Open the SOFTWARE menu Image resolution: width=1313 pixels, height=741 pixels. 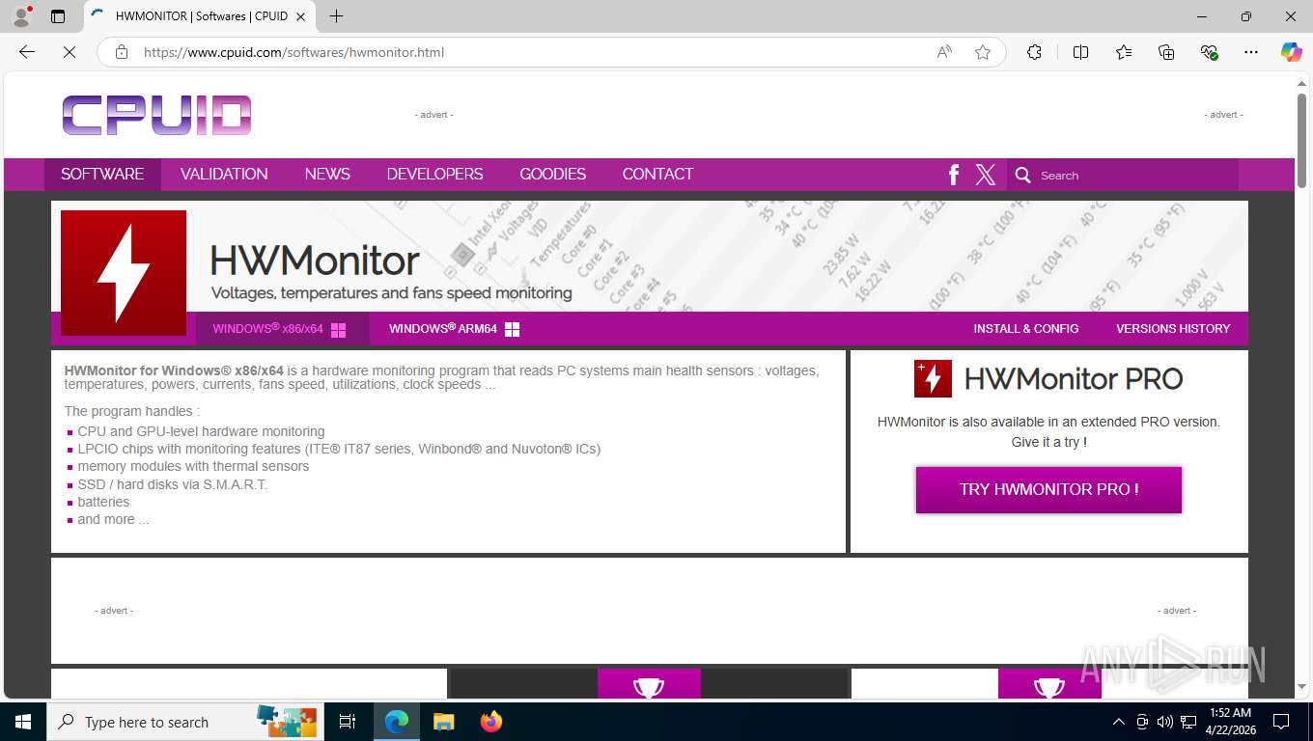click(102, 174)
